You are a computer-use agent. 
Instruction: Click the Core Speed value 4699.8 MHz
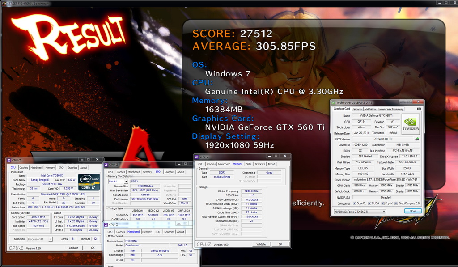click(x=38, y=217)
